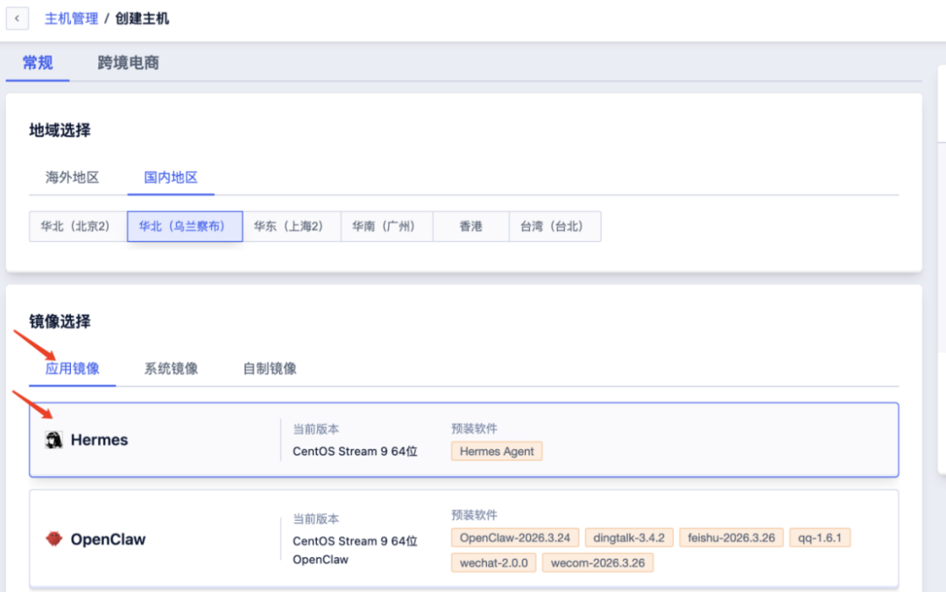Click the Hermes image logo icon
The width and height of the screenshot is (946, 592).
53,440
